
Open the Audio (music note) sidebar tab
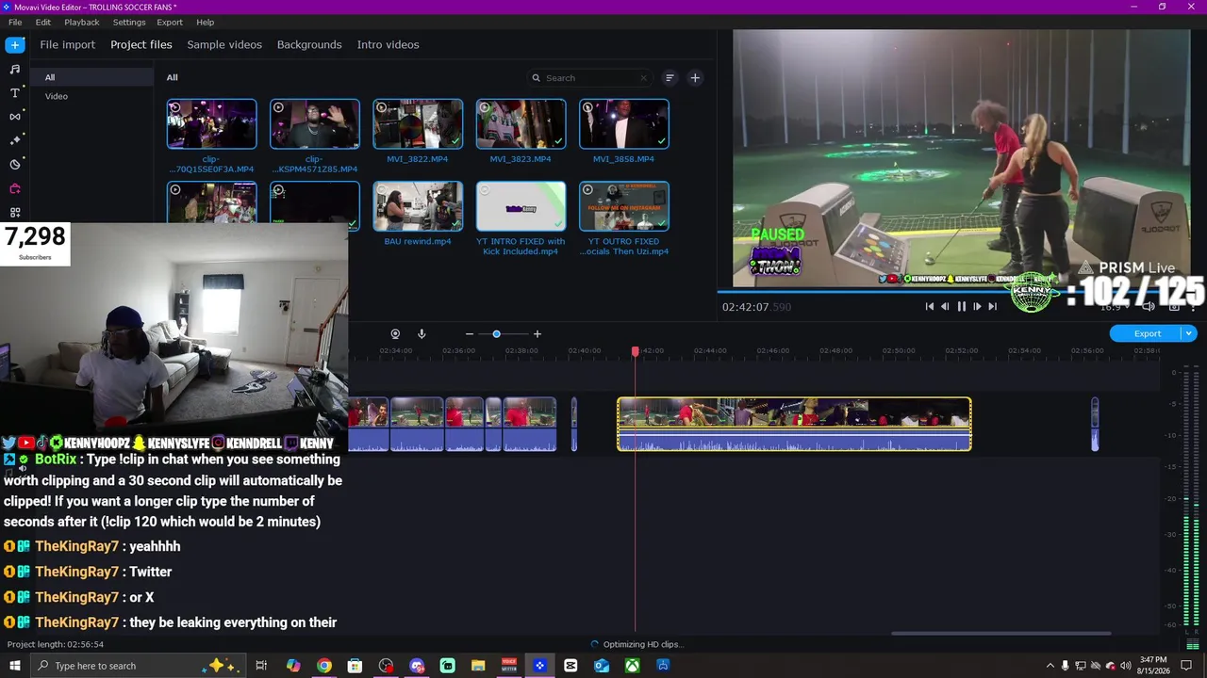pyautogui.click(x=15, y=69)
